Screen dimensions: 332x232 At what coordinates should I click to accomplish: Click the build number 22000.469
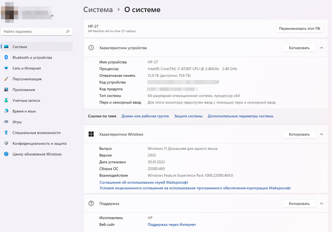tap(156, 168)
